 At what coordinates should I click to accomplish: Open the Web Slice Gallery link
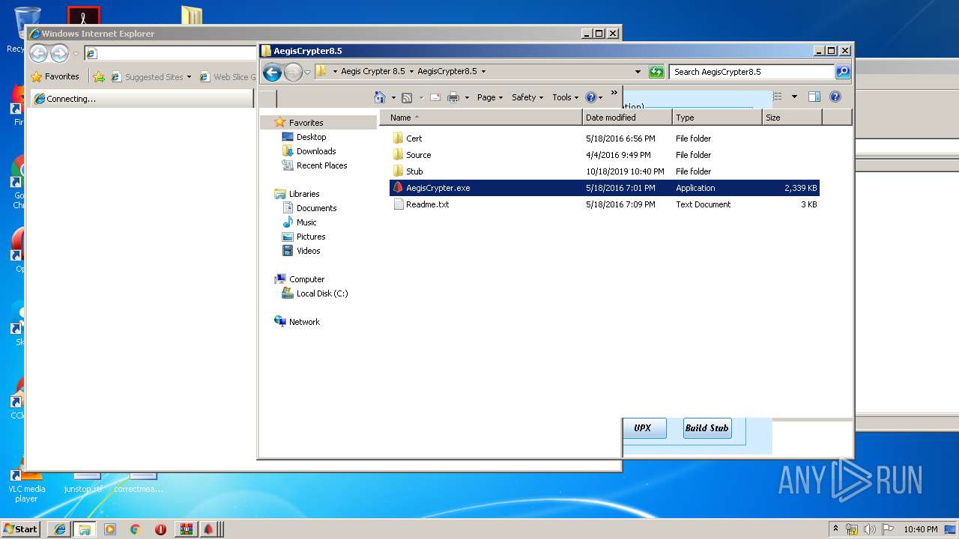click(x=228, y=77)
